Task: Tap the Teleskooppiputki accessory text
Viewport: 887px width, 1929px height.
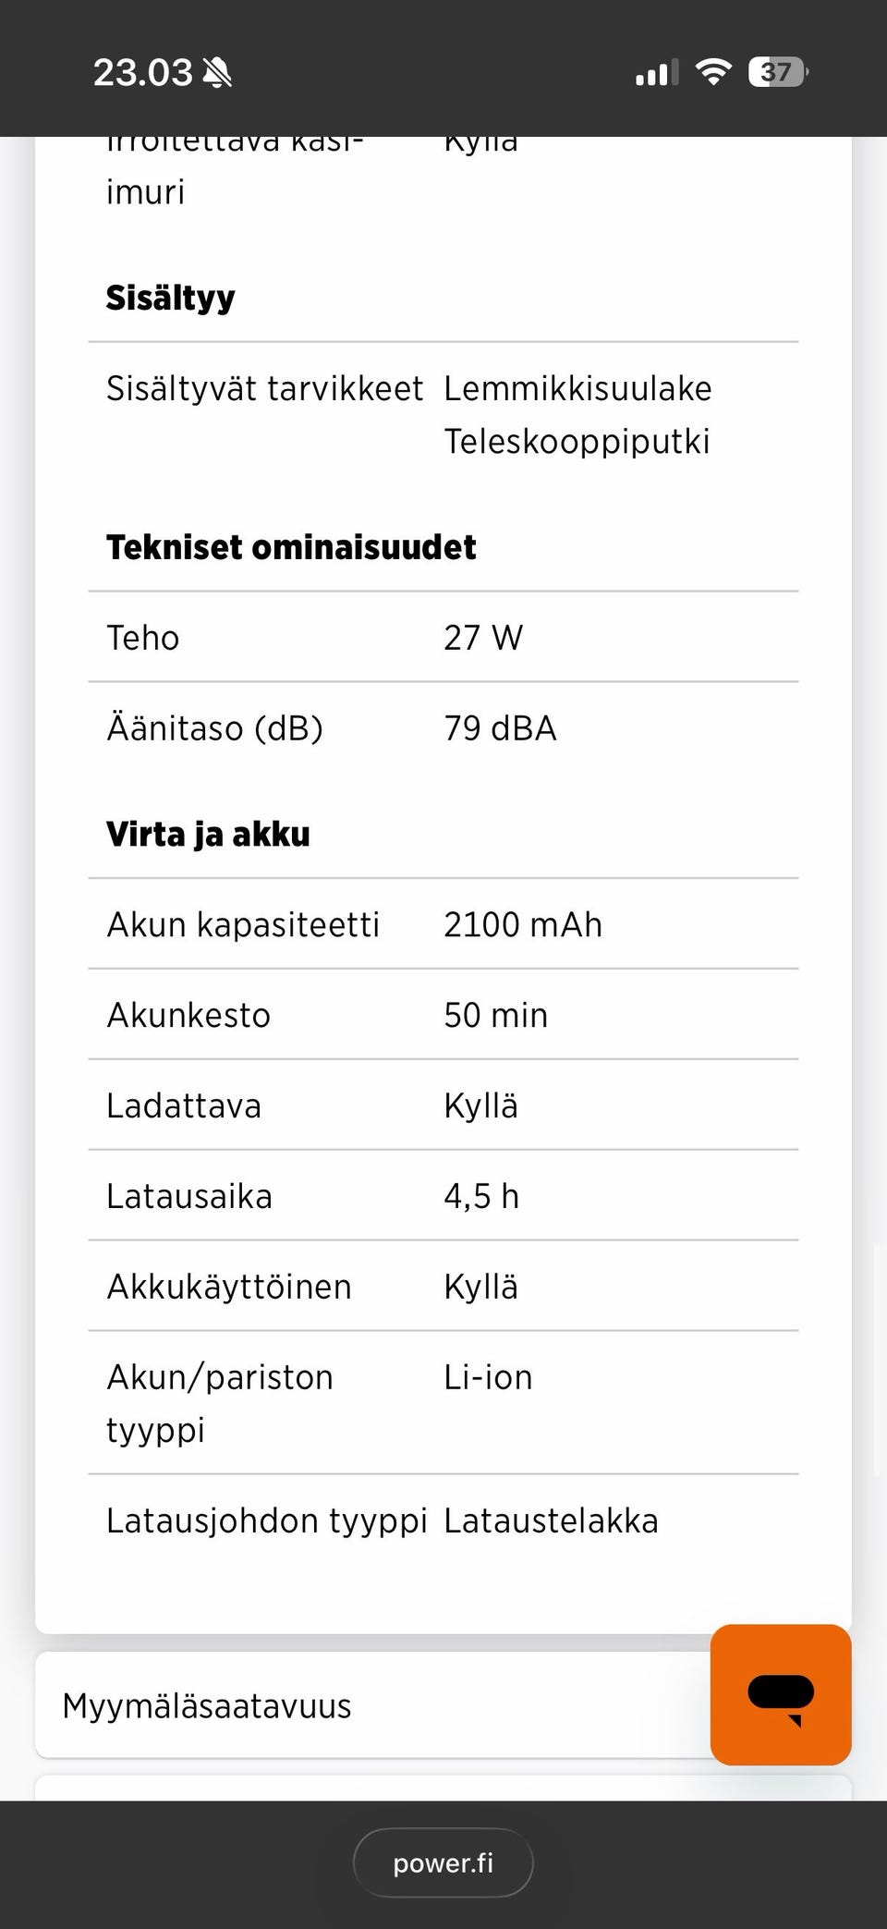Action: [x=577, y=441]
